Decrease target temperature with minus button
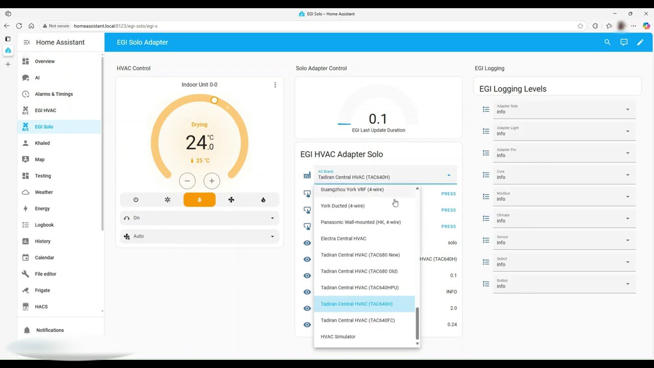This screenshot has height=368, width=654. coord(188,181)
